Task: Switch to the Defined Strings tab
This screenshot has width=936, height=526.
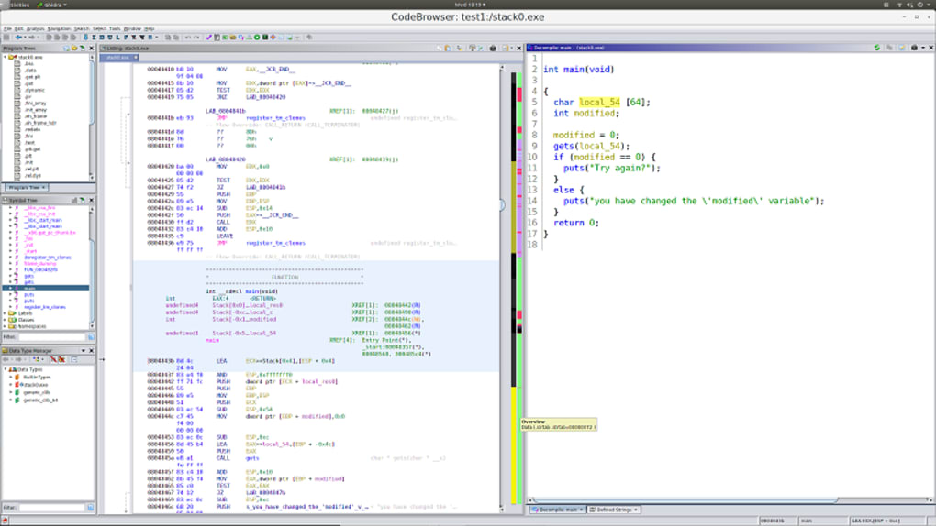Action: [x=615, y=510]
